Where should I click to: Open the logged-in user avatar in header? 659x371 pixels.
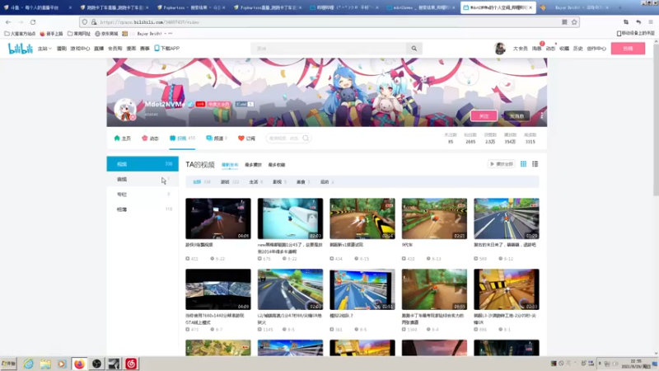(x=500, y=49)
